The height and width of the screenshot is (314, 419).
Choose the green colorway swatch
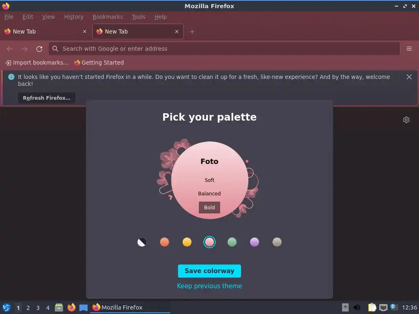click(x=232, y=242)
